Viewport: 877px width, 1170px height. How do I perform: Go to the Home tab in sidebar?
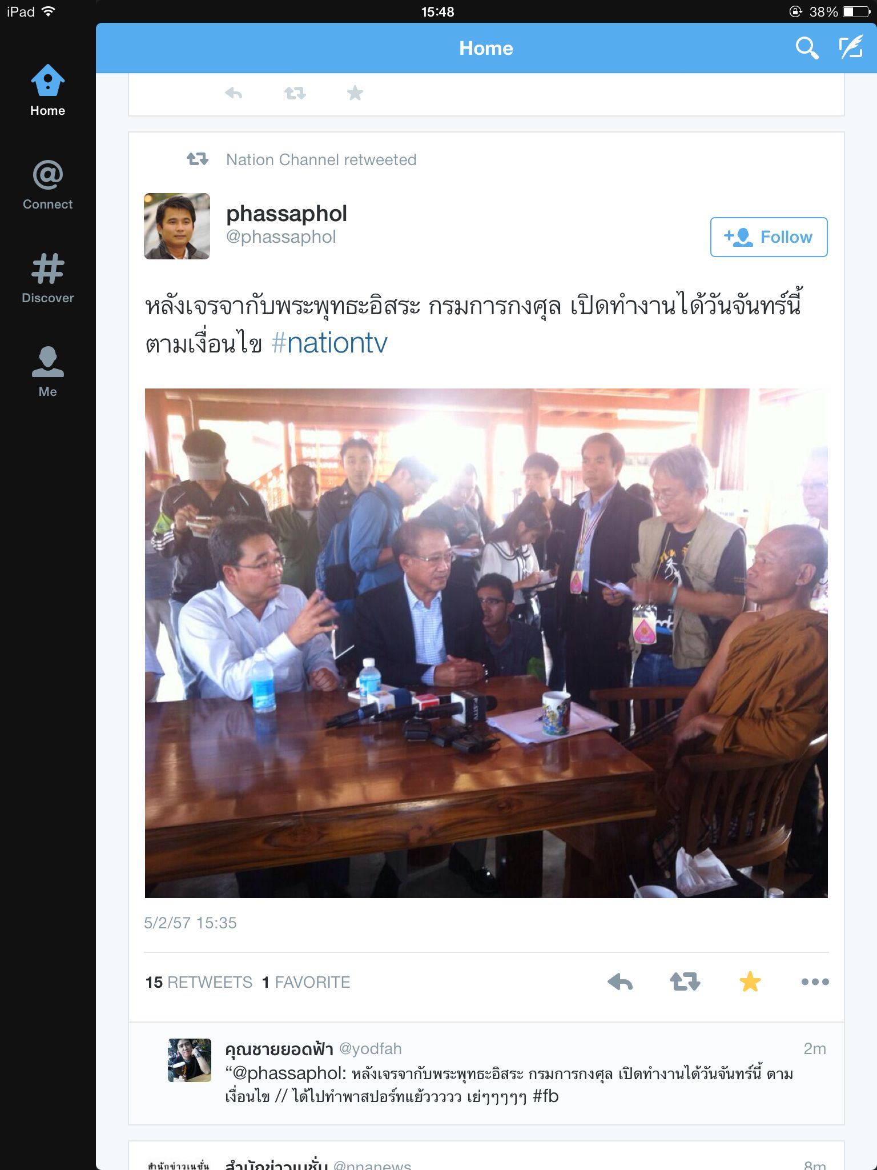48,90
